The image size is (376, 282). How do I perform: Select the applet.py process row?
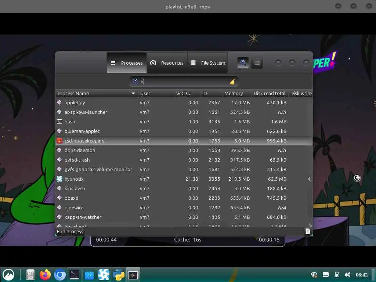184,103
